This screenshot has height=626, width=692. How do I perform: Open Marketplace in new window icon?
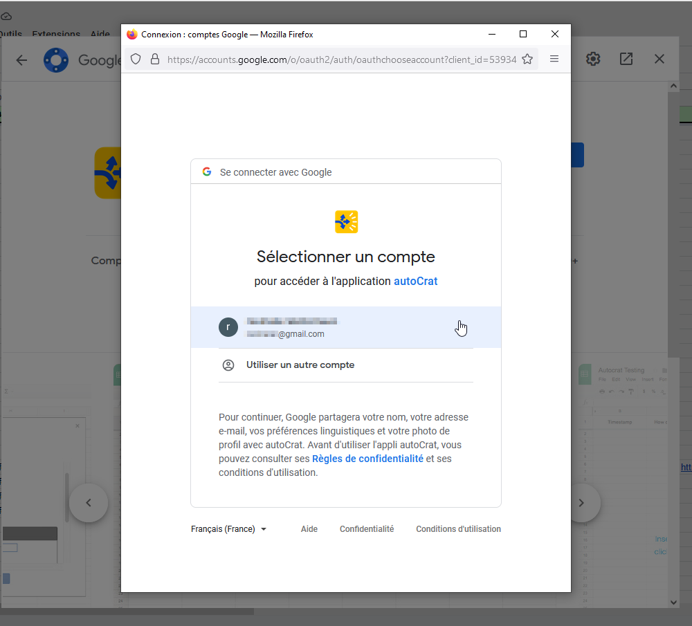click(x=626, y=59)
